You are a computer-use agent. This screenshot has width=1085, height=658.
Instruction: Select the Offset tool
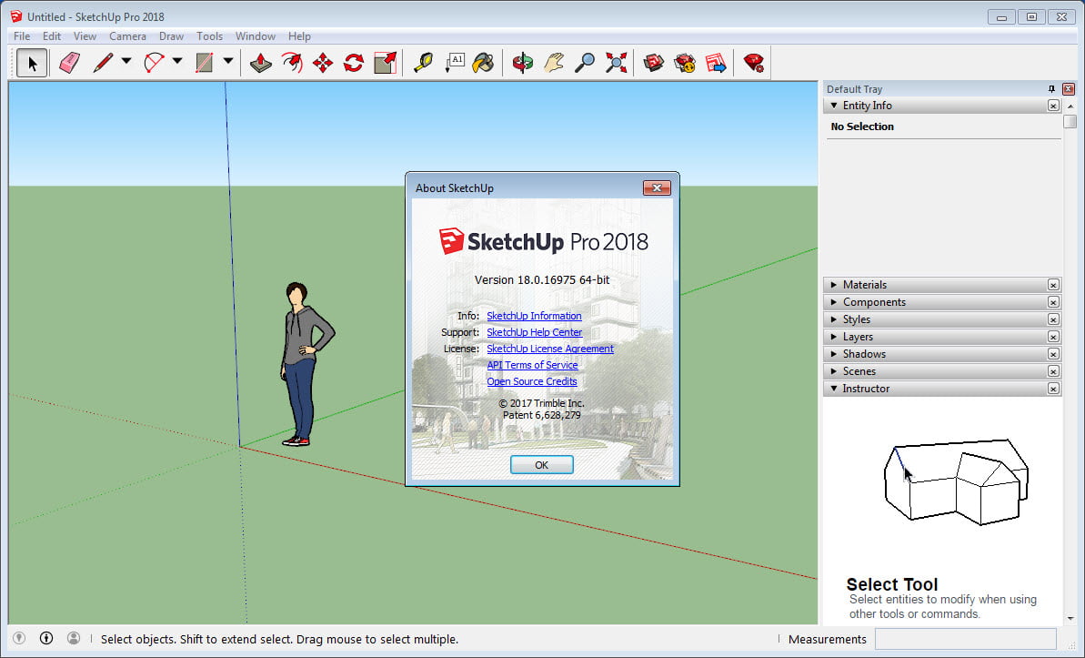coord(292,63)
